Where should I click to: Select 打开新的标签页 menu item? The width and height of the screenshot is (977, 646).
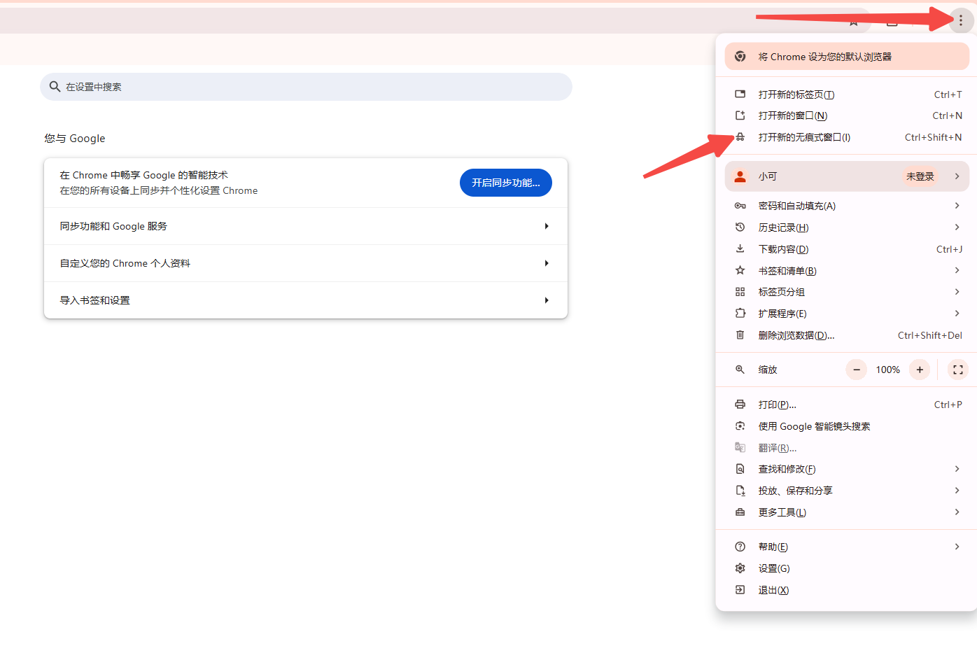[847, 94]
